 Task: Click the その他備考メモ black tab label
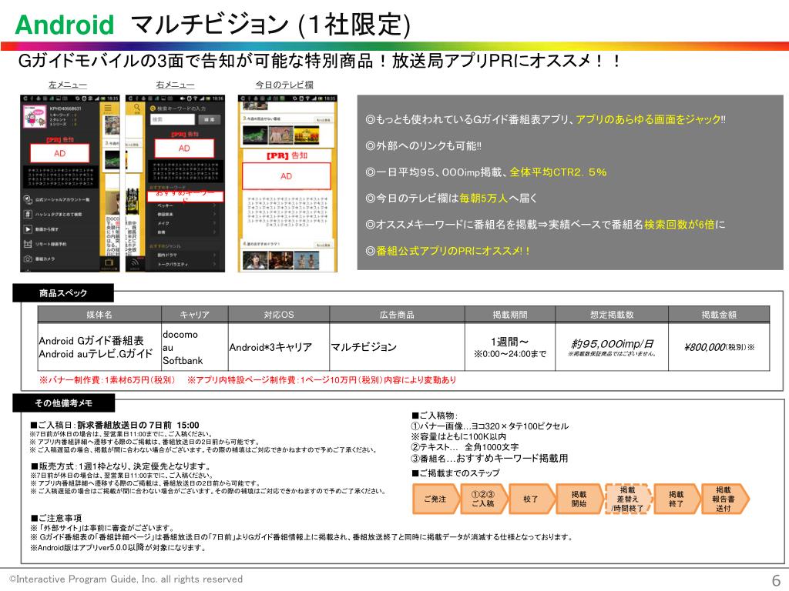63,403
